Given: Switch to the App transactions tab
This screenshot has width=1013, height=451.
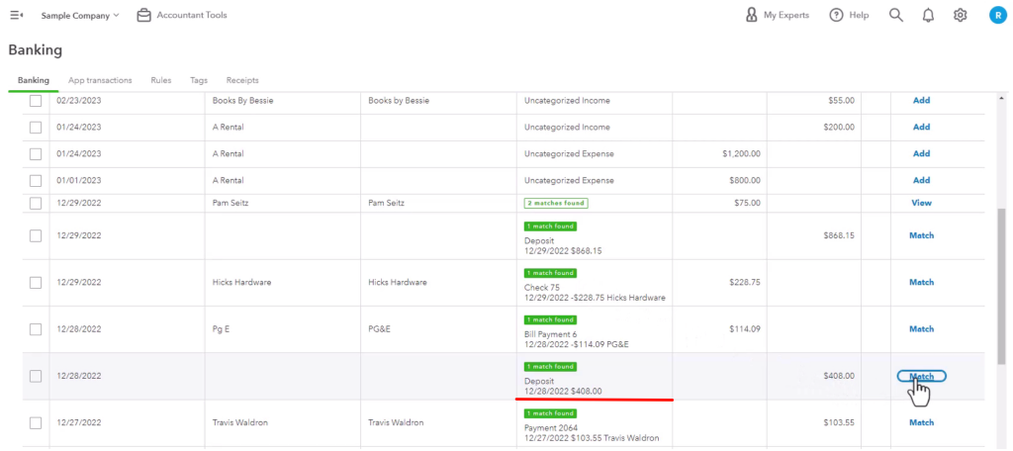Looking at the screenshot, I should [x=100, y=80].
